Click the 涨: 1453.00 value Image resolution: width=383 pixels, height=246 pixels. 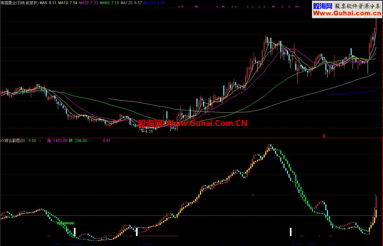pyautogui.click(x=57, y=140)
